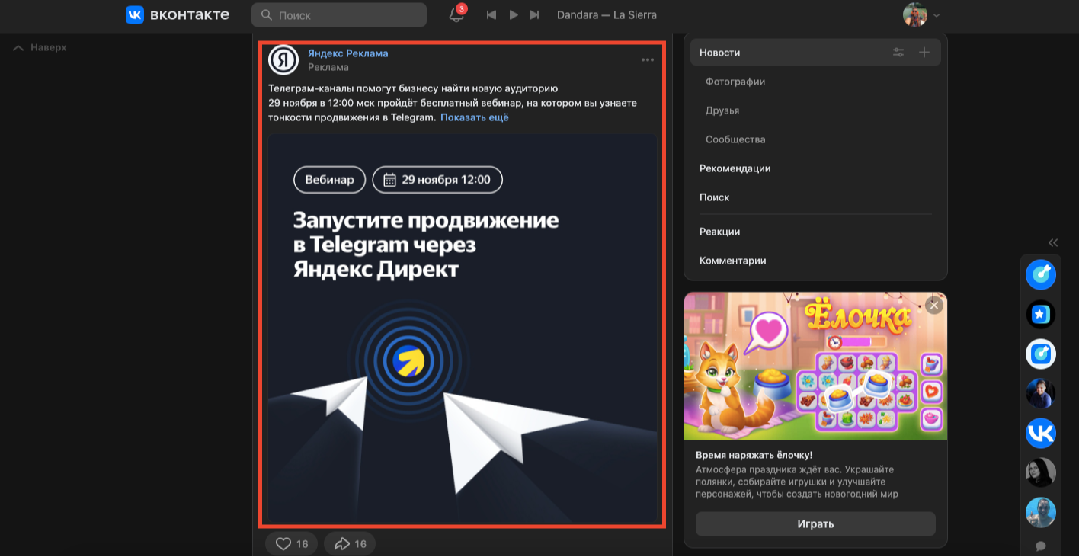Image resolution: width=1079 pixels, height=557 pixels.
Task: Open the white-ringed app icon in chat sidebar
Action: pos(1041,354)
